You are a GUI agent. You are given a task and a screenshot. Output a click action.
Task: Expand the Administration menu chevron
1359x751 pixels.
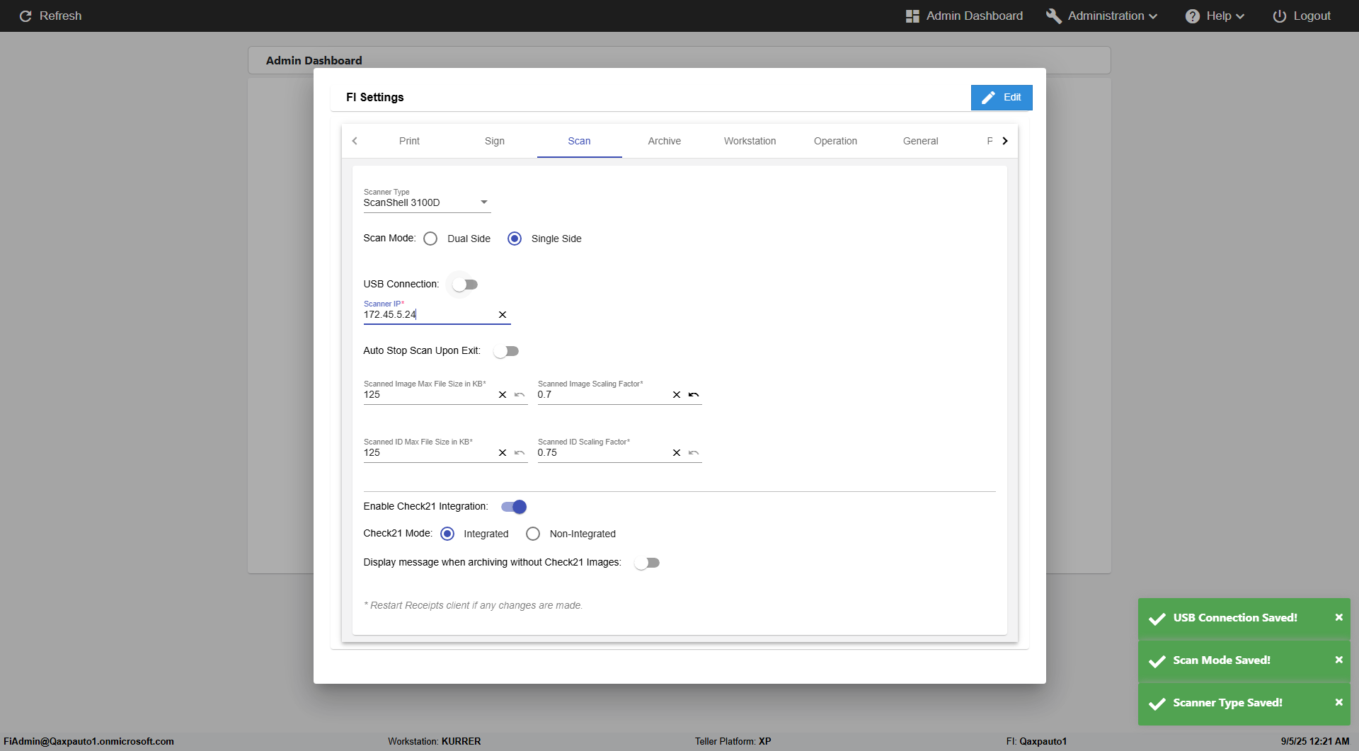click(x=1153, y=16)
